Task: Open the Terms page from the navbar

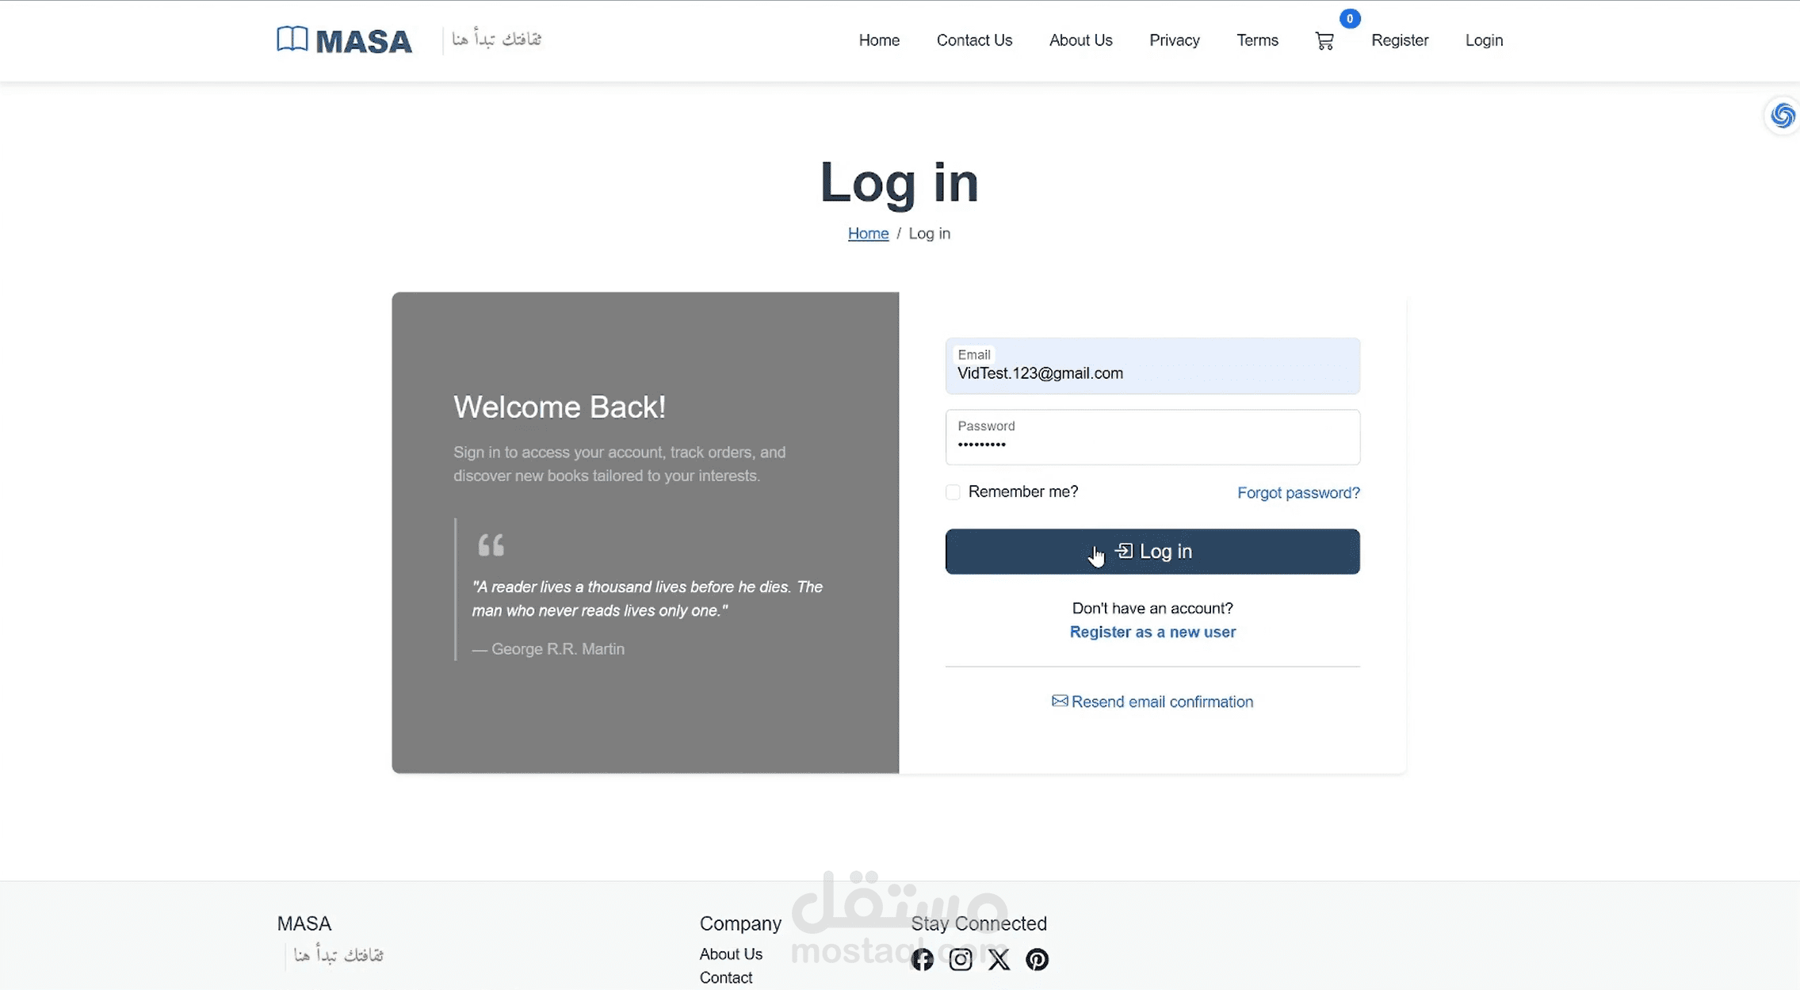Action: tap(1257, 40)
